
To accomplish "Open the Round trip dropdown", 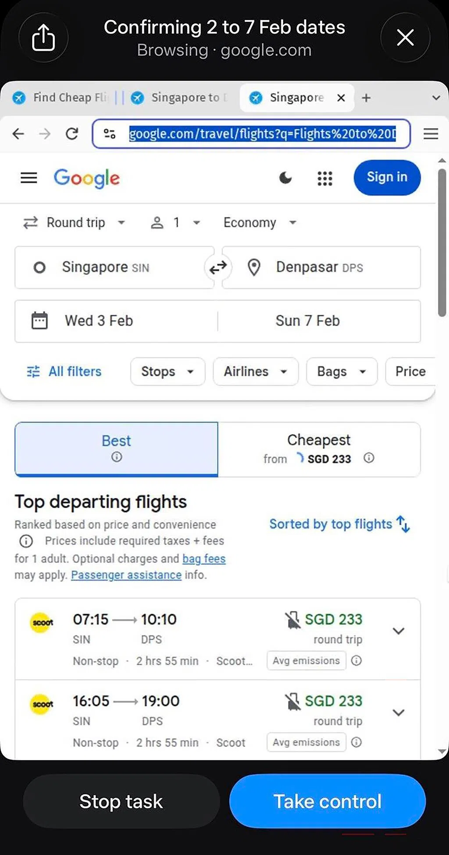I will [75, 222].
